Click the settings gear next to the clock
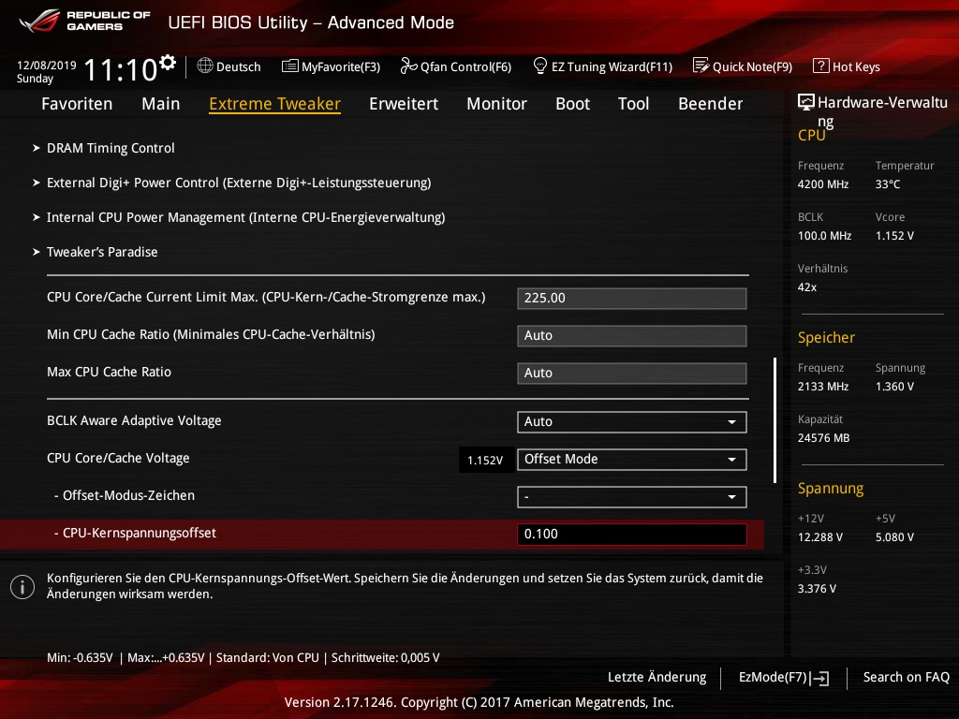This screenshot has width=959, height=719. pos(168,63)
